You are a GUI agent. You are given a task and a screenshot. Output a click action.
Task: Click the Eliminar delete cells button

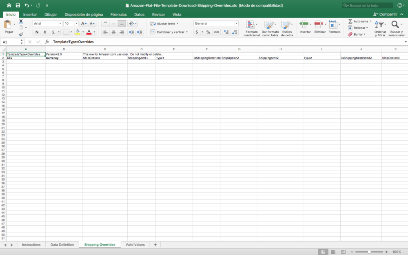coord(320,27)
